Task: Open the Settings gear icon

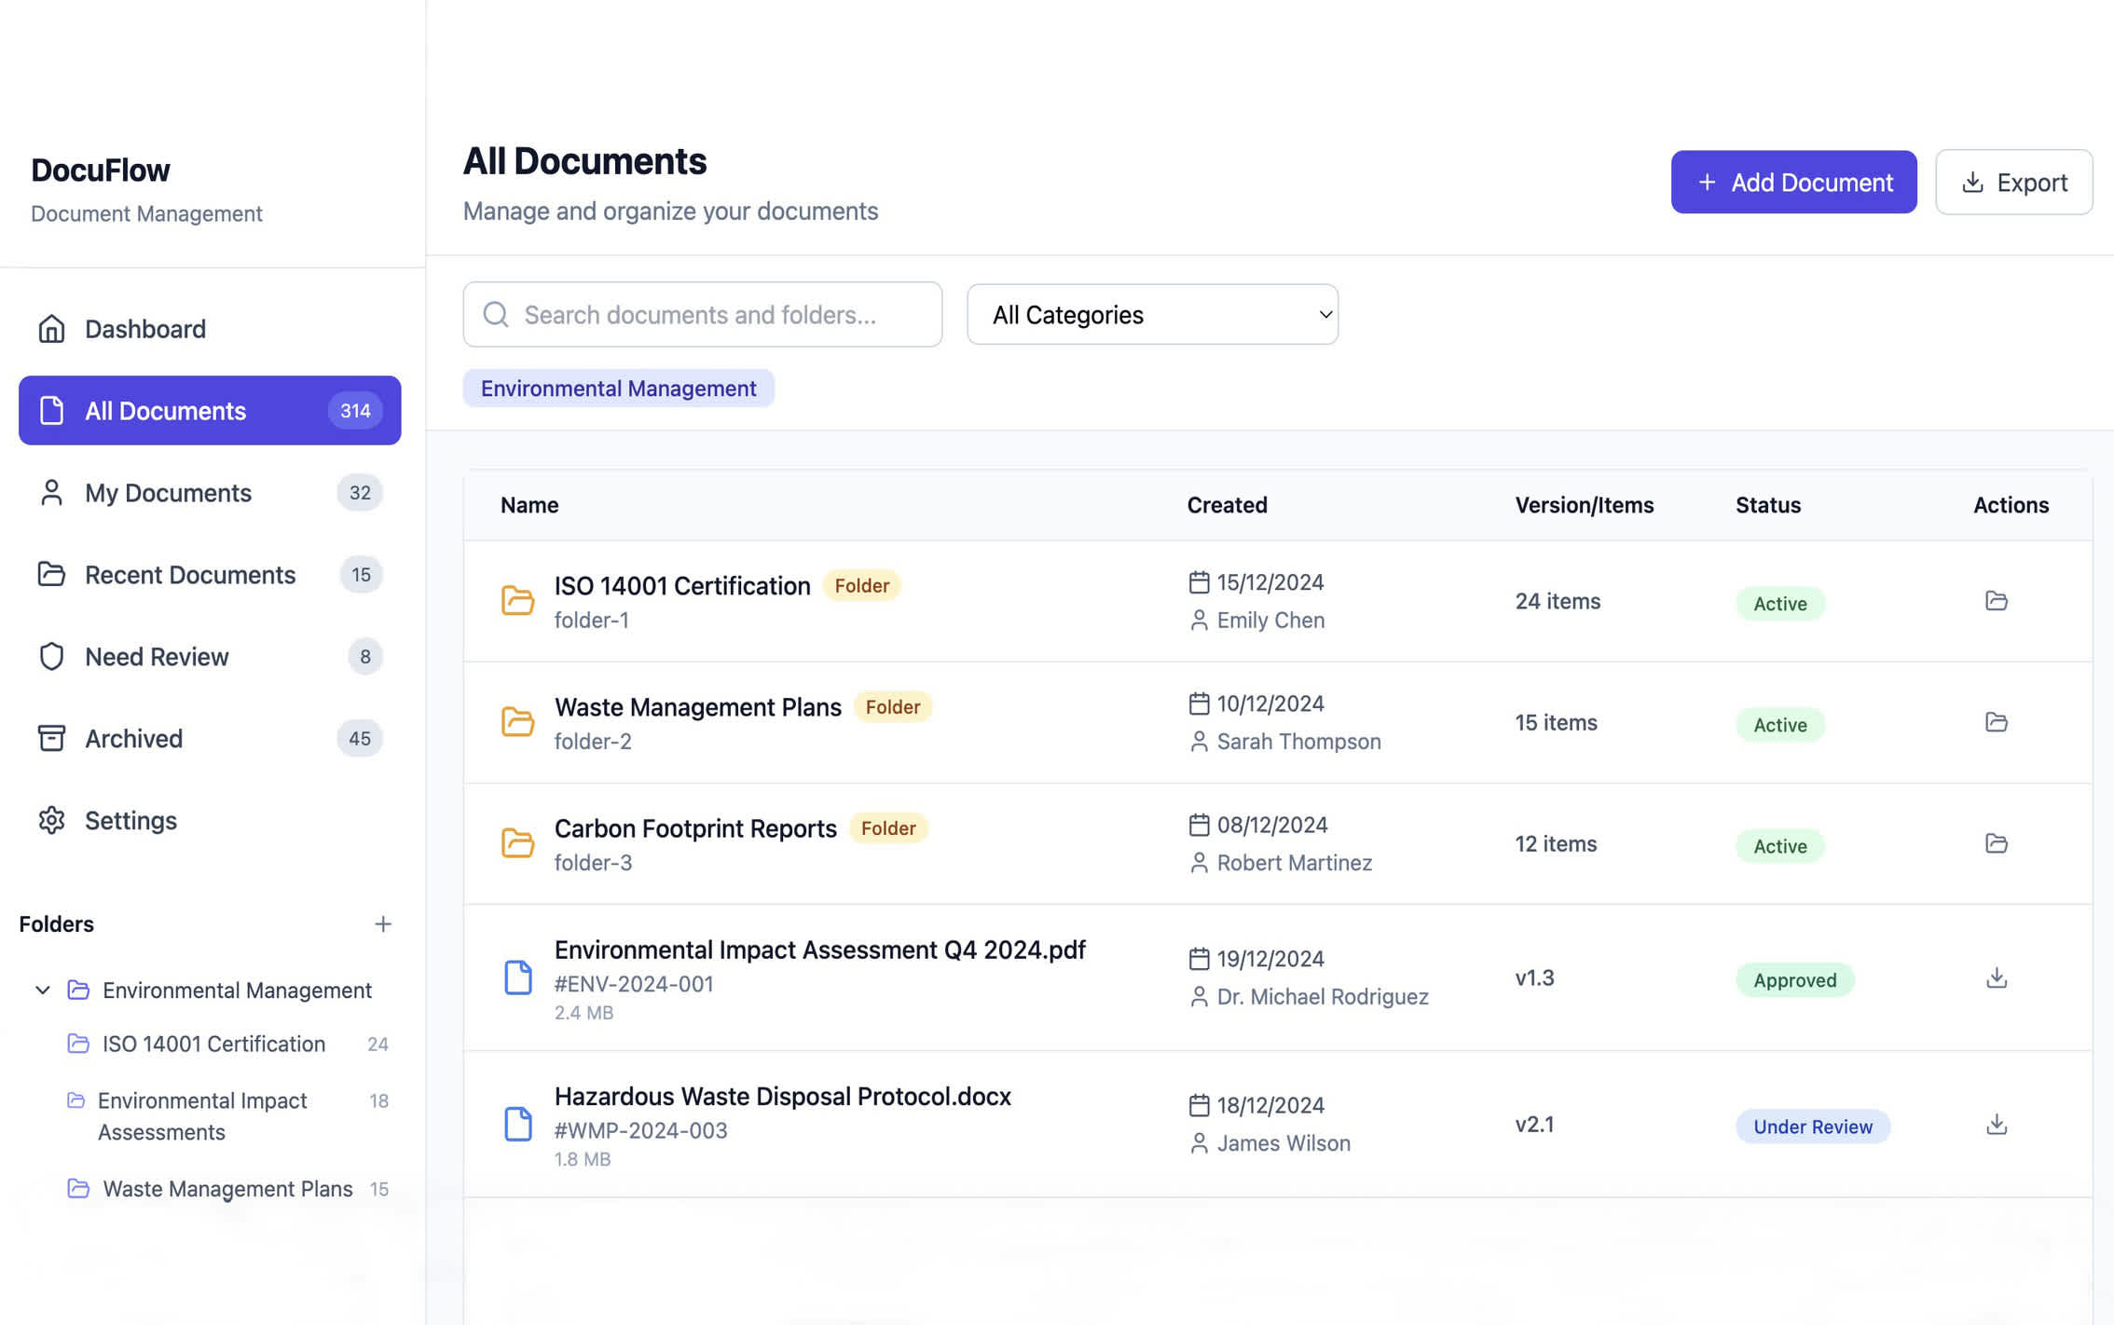Action: pyautogui.click(x=51, y=820)
